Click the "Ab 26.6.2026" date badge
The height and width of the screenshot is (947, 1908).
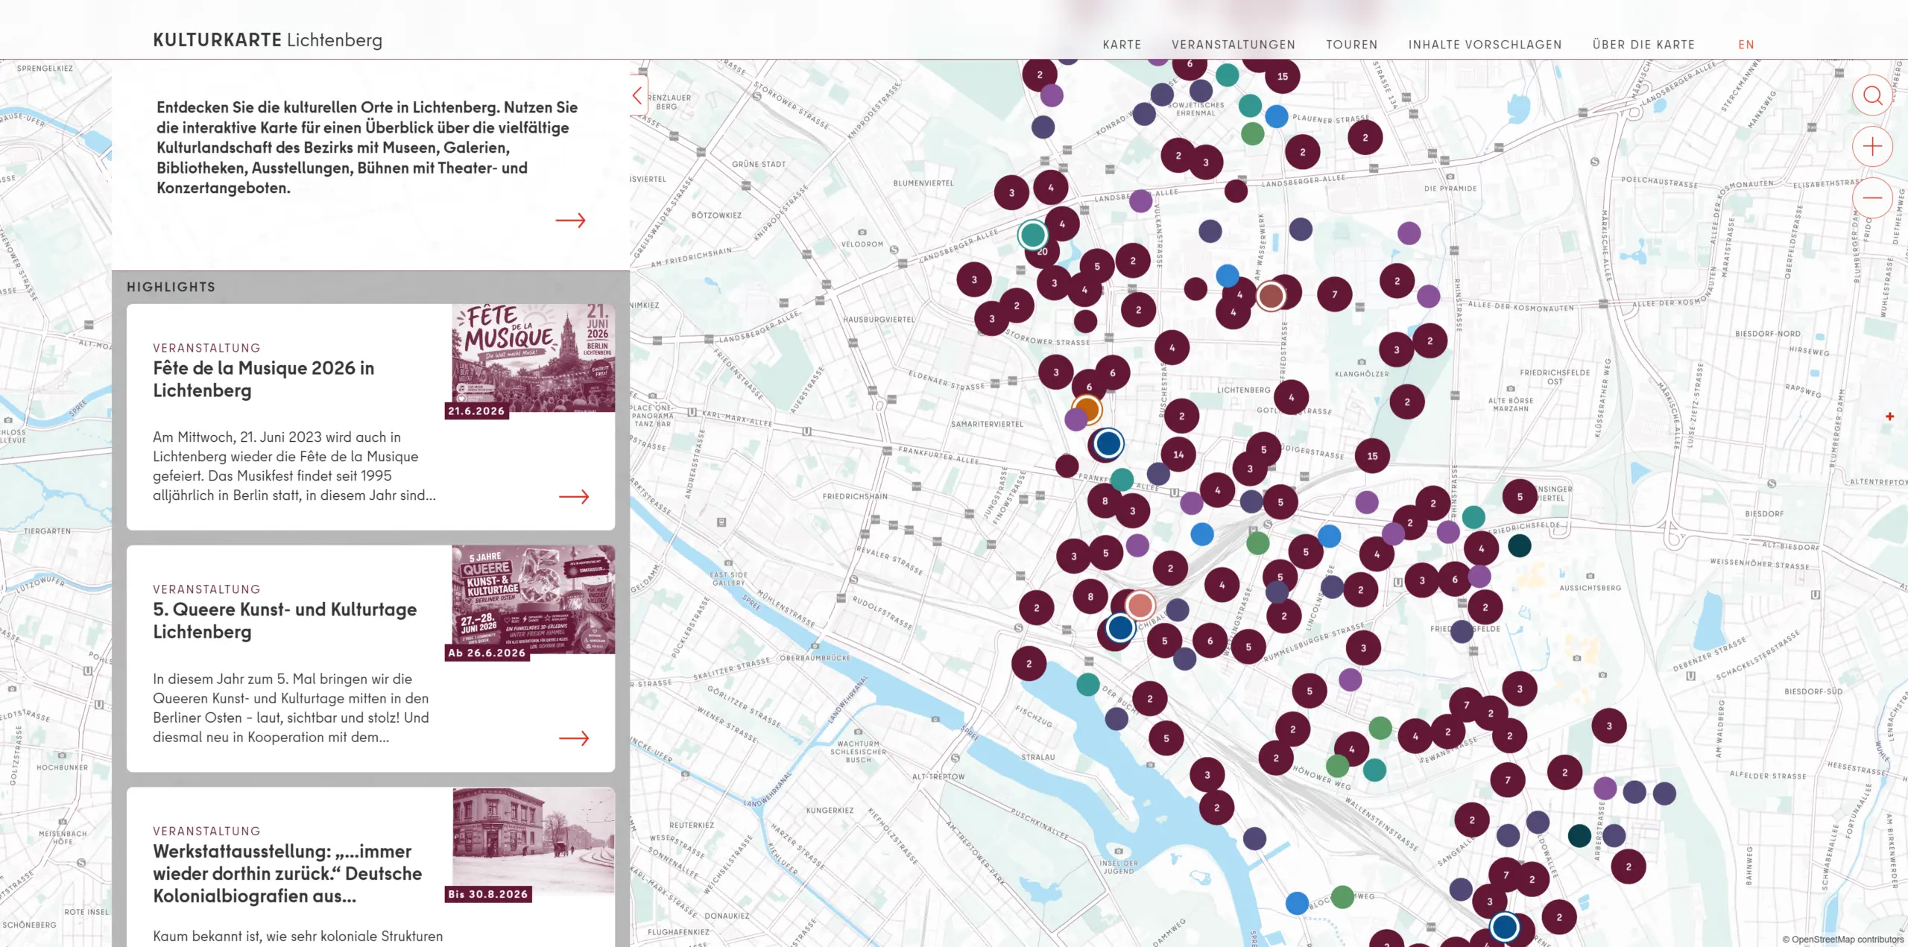(x=487, y=653)
